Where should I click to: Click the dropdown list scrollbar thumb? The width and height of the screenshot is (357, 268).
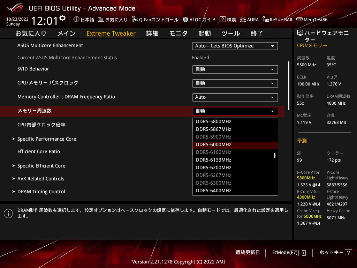coord(275,155)
